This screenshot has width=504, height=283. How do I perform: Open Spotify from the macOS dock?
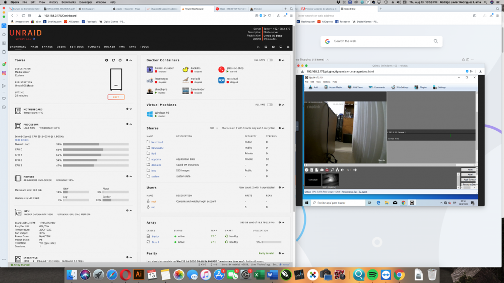(372, 274)
